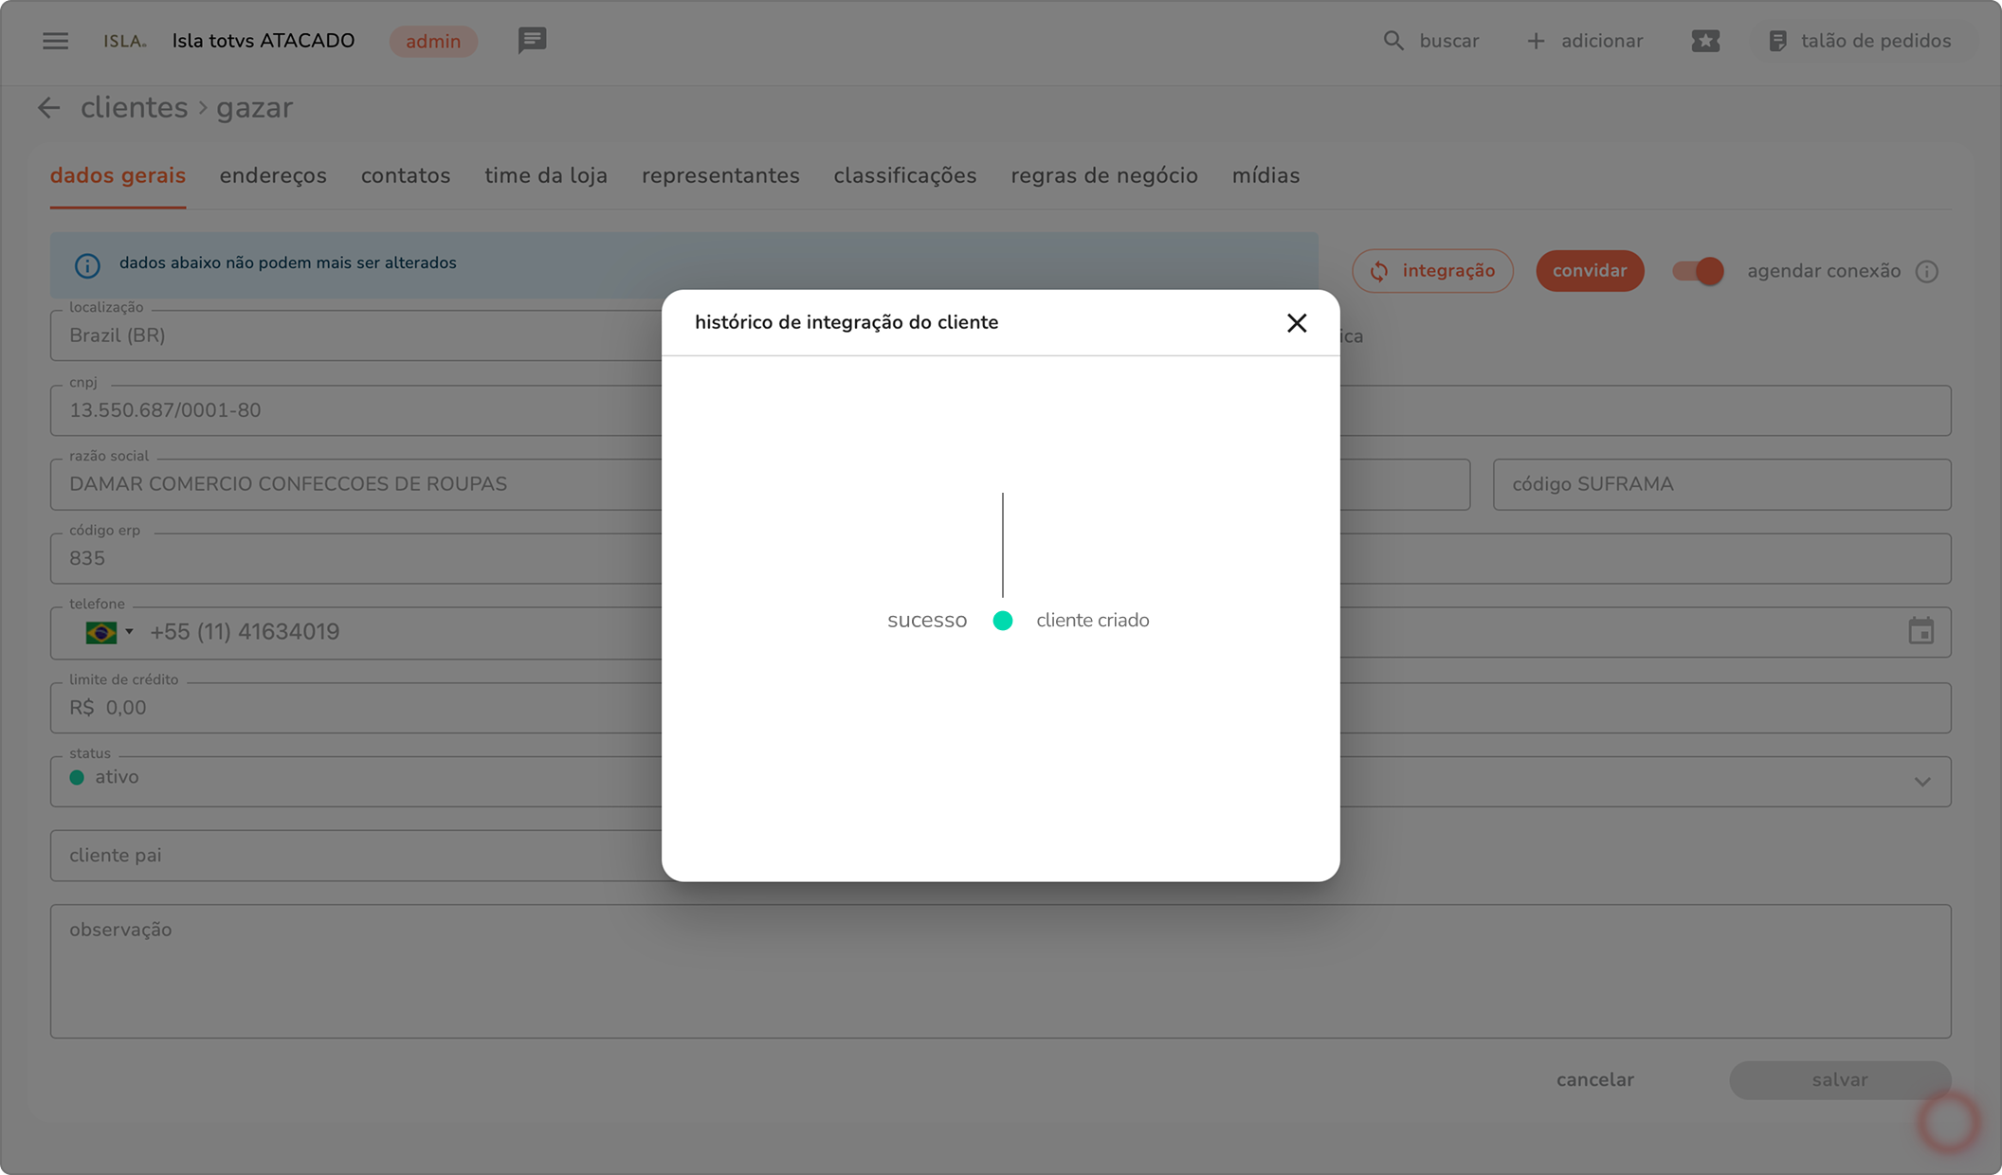Image resolution: width=2002 pixels, height=1175 pixels.
Task: Open the calendar date picker icon
Action: (1920, 631)
